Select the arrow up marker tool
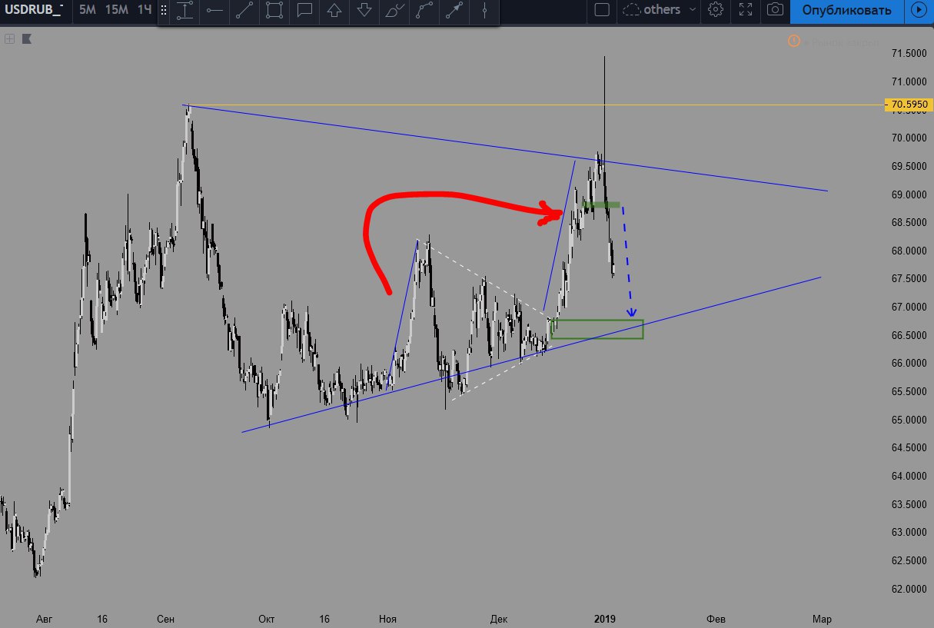Image resolution: width=934 pixels, height=628 pixels. pos(334,11)
